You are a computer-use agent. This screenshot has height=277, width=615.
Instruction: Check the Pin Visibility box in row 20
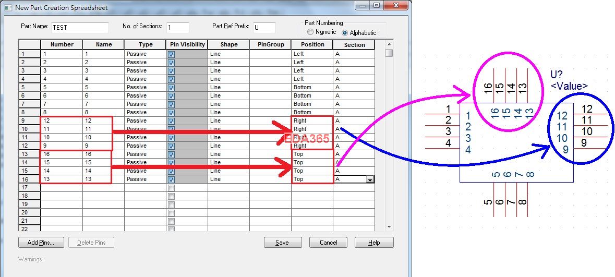(x=172, y=213)
